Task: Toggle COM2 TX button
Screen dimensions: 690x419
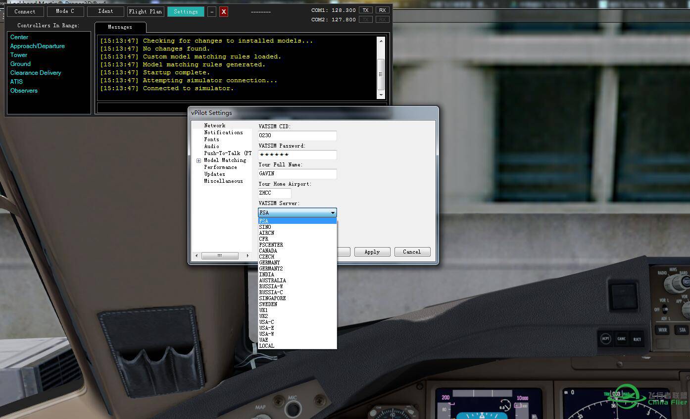Action: click(365, 19)
